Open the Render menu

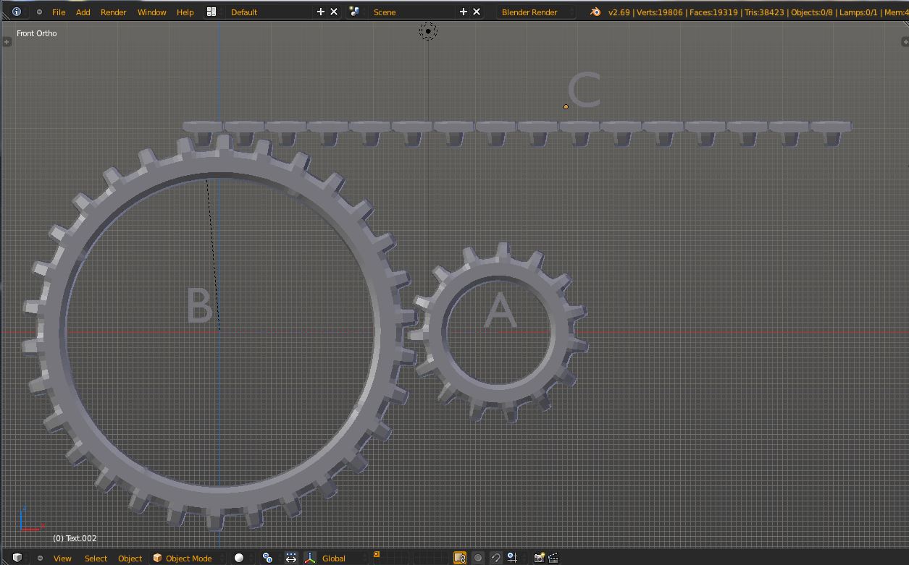point(113,12)
